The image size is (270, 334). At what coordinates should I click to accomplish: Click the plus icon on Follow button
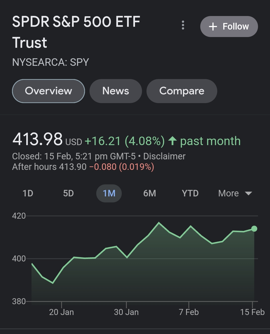(213, 27)
